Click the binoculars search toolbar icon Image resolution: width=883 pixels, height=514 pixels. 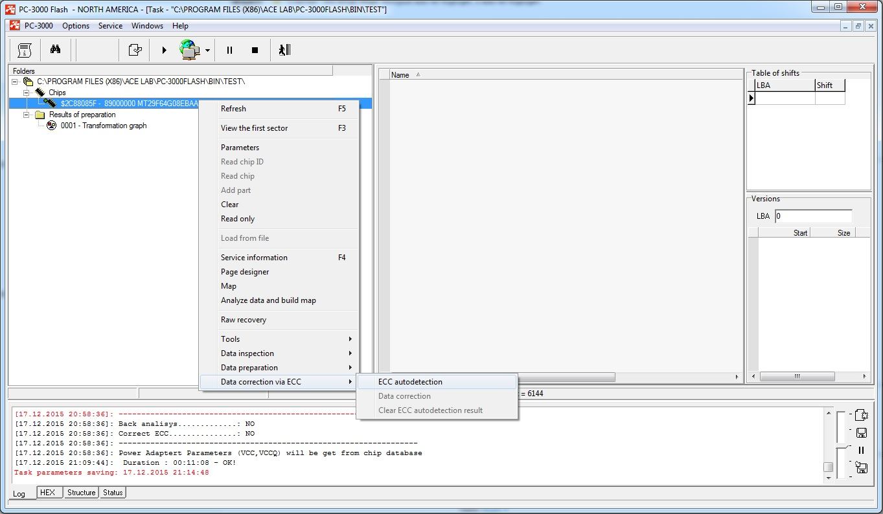pos(55,50)
